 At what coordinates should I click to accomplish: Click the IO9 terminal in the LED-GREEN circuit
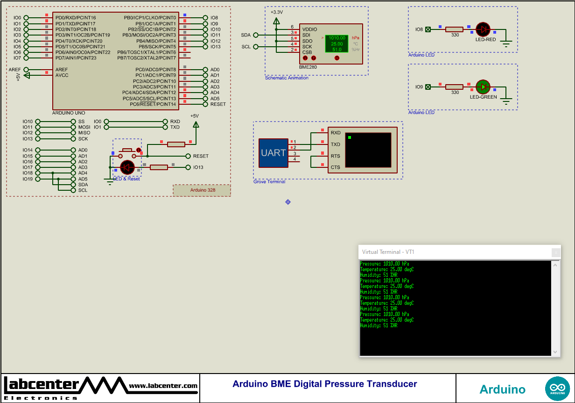[428, 87]
